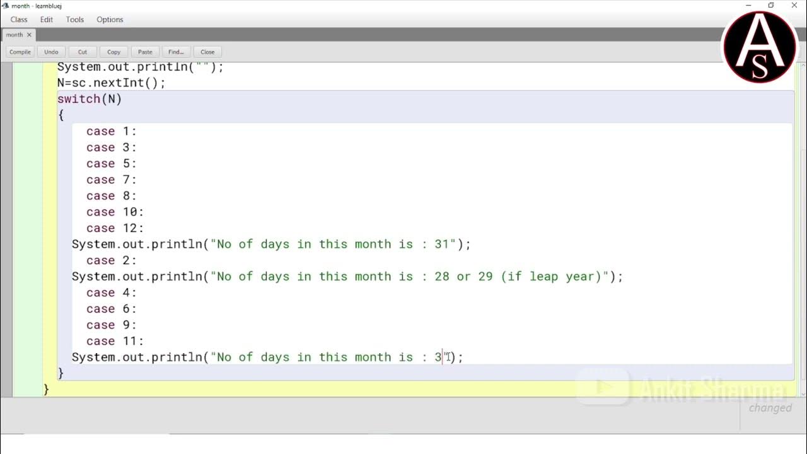Click the 'case 5:' line

pos(112,163)
